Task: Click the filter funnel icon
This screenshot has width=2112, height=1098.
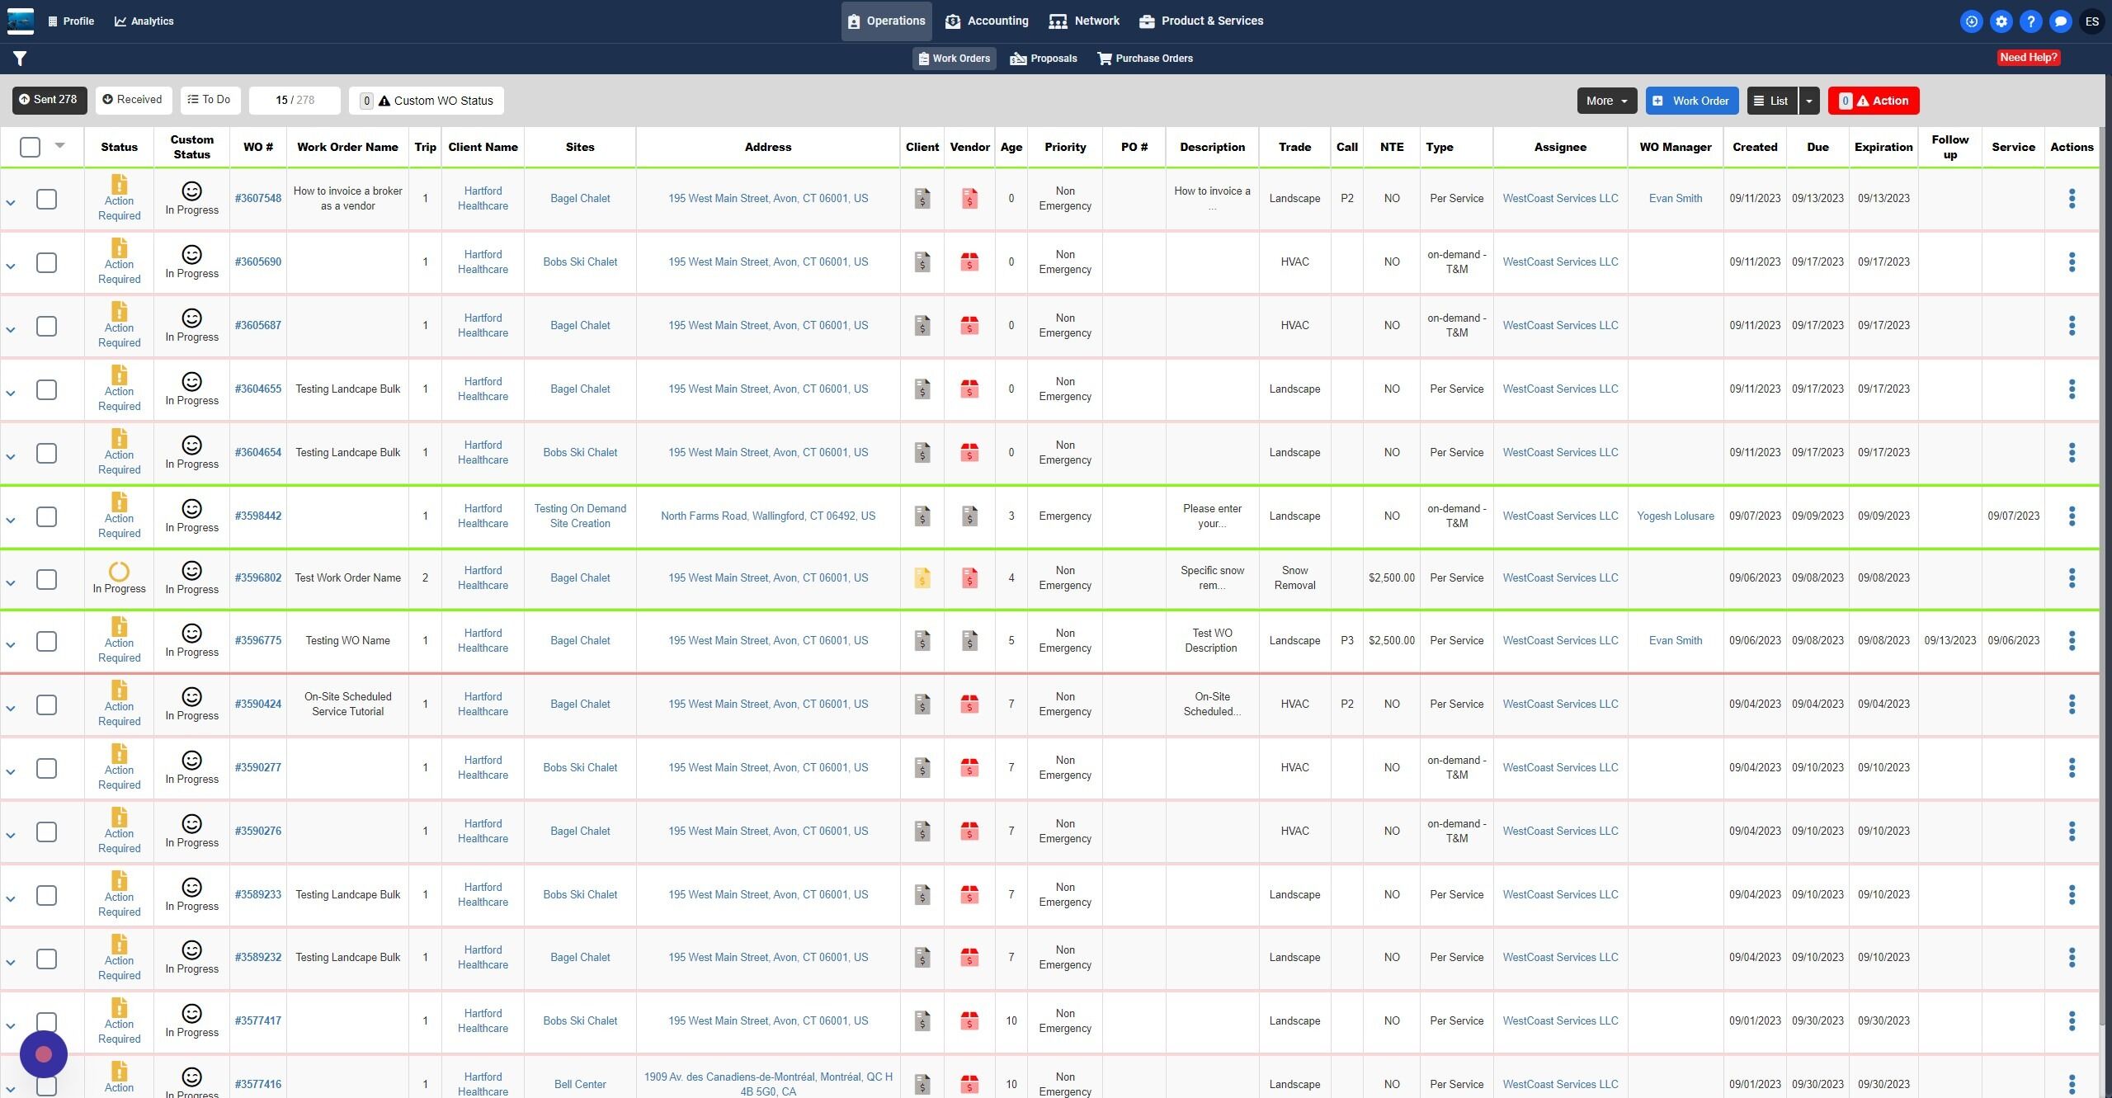Action: [x=20, y=59]
